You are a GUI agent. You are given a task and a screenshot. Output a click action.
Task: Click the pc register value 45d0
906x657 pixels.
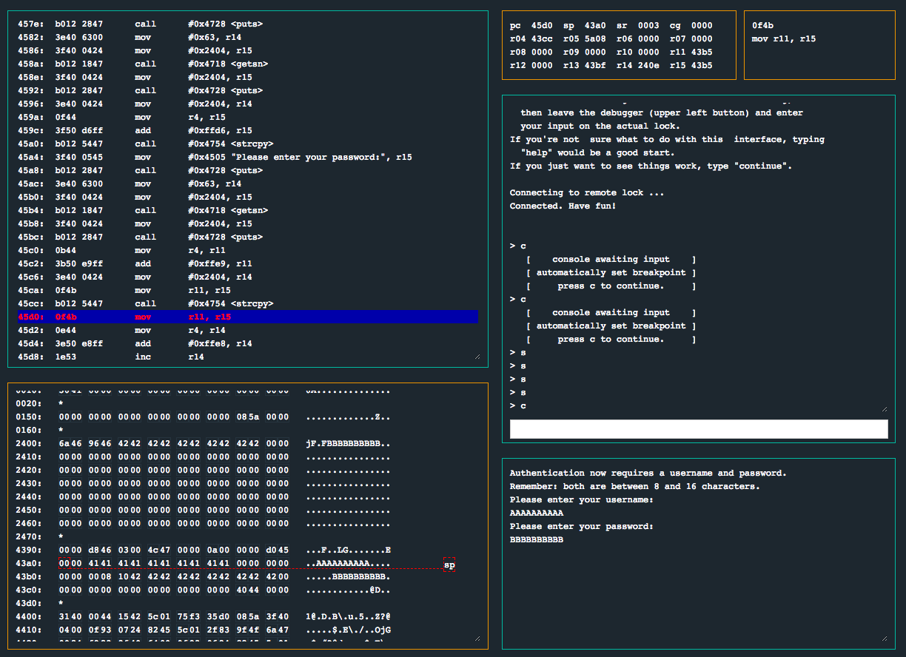543,26
